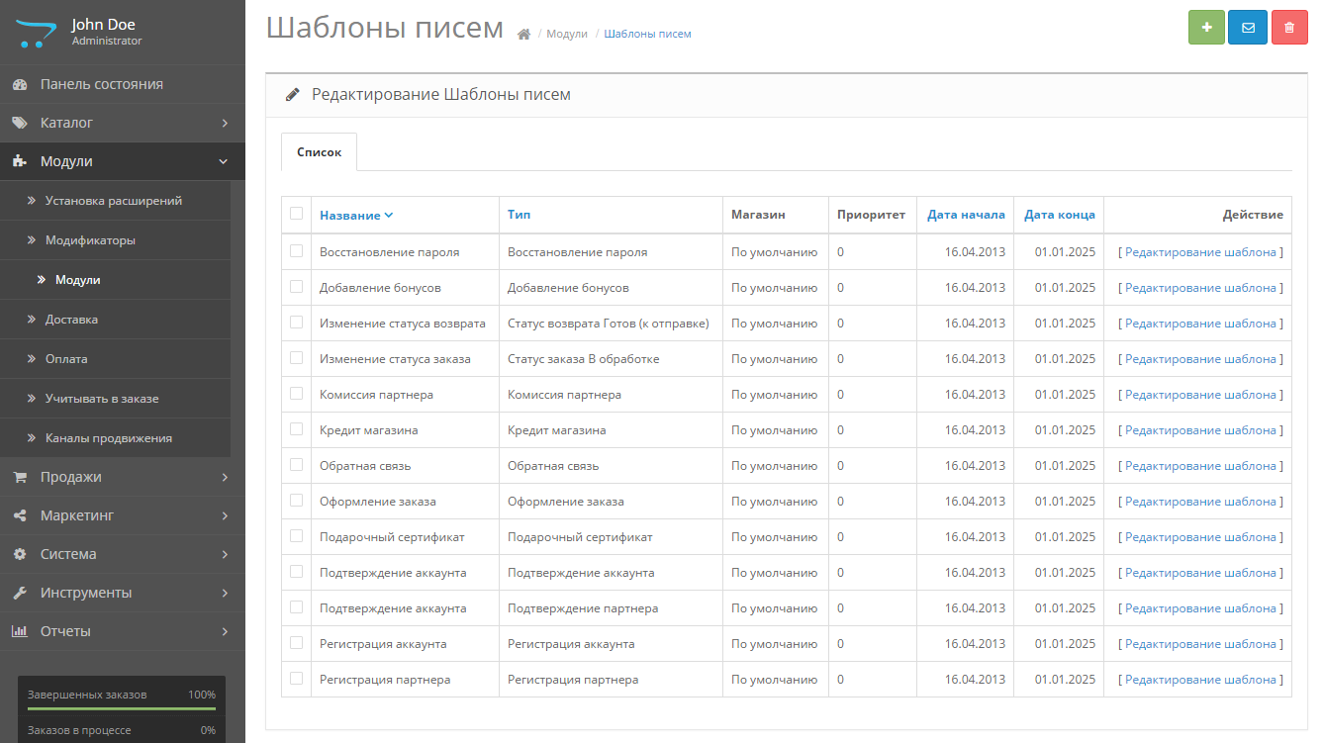The height and width of the screenshot is (743, 1324).
Task: Select the Подарочный сертификат row checkbox
Action: 296,536
